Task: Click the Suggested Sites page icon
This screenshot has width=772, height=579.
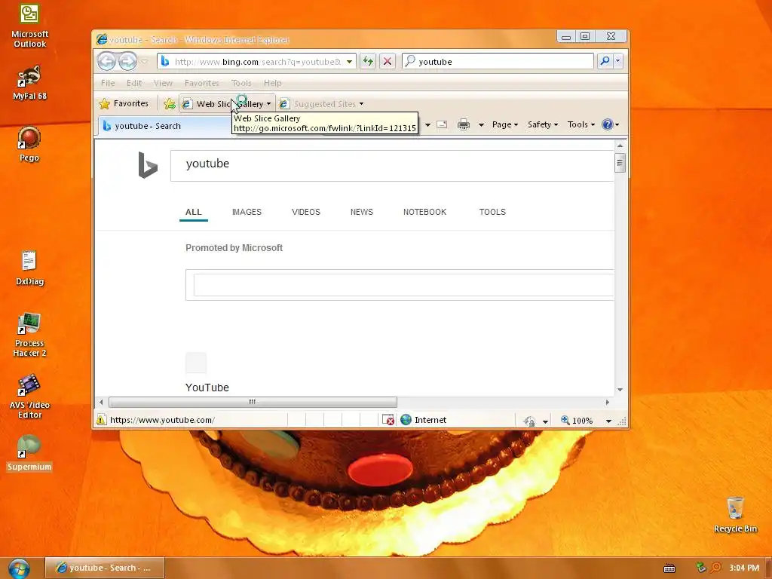Action: pyautogui.click(x=284, y=104)
